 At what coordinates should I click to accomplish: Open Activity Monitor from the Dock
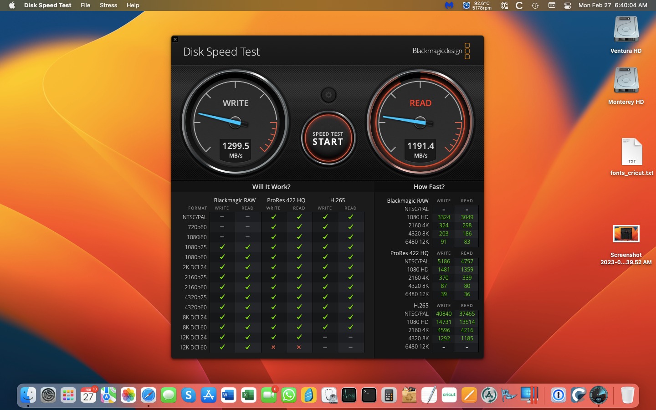pyautogui.click(x=349, y=395)
